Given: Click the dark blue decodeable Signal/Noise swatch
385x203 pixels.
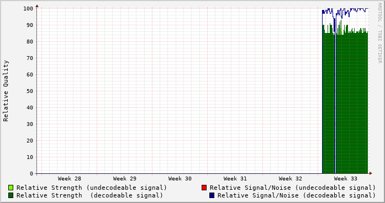Looking at the screenshot, I should (212, 195).
